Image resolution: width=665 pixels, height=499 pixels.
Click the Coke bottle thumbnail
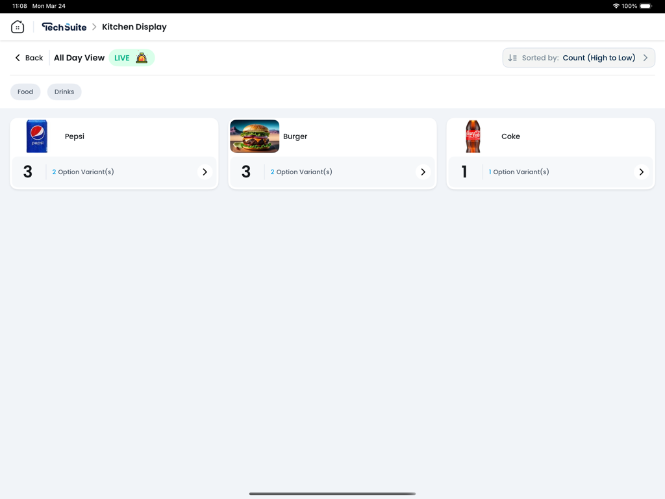(473, 136)
